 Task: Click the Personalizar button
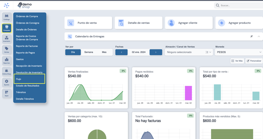(x=254, y=61)
